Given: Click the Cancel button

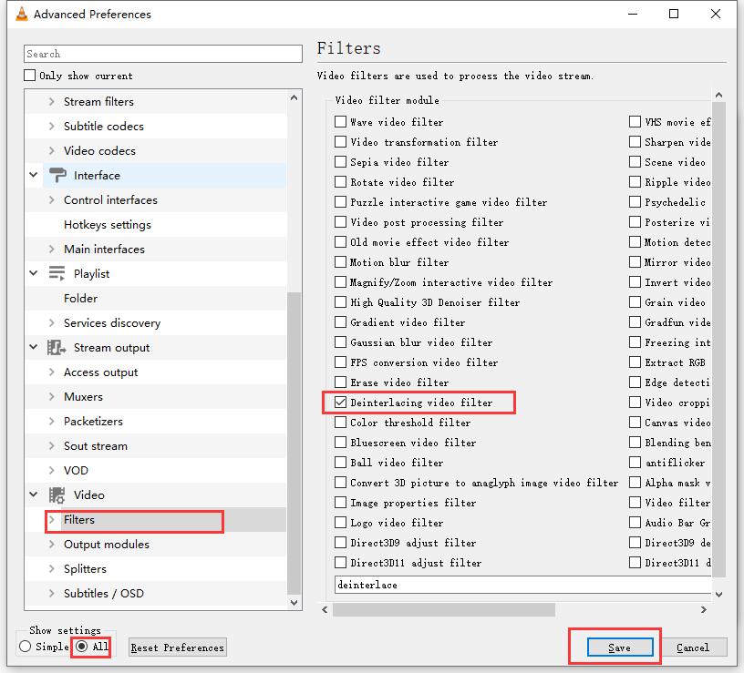Looking at the screenshot, I should [x=692, y=648].
